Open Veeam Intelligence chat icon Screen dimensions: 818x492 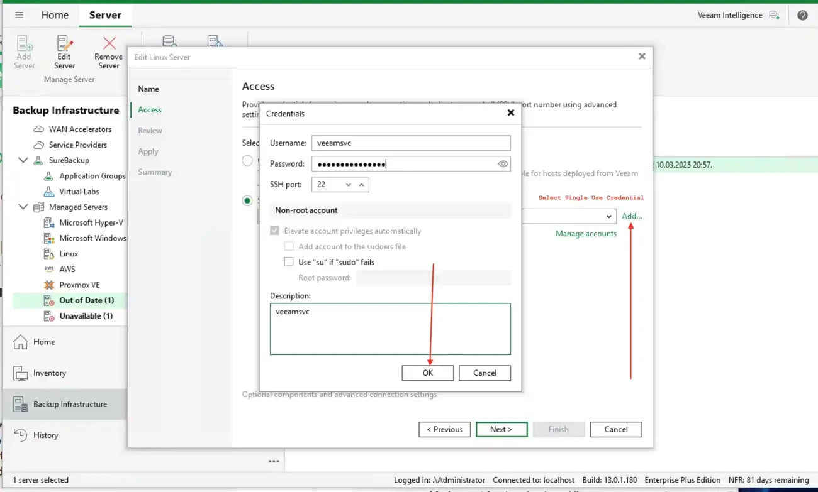(x=774, y=15)
